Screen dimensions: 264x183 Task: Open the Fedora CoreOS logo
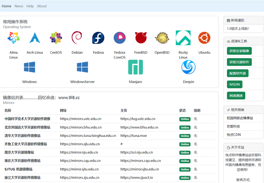[x=120, y=38]
